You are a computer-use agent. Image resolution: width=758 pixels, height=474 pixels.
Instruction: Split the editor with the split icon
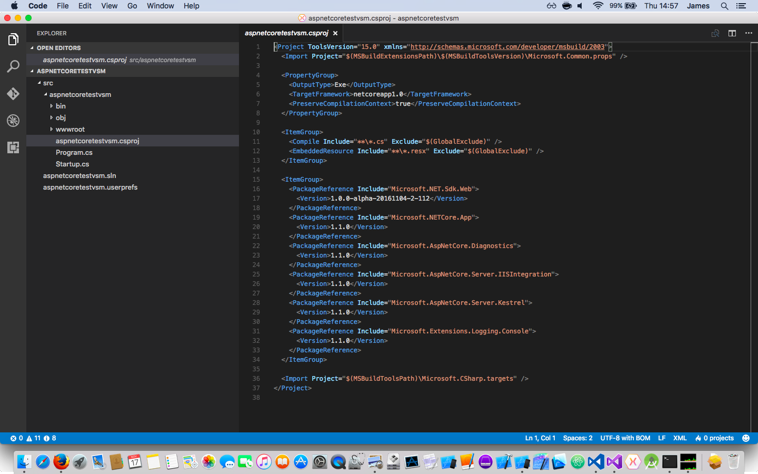point(732,33)
